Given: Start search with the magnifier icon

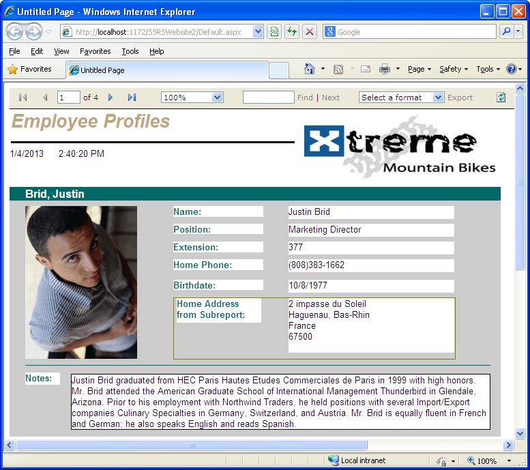Looking at the screenshot, I should click(x=506, y=32).
